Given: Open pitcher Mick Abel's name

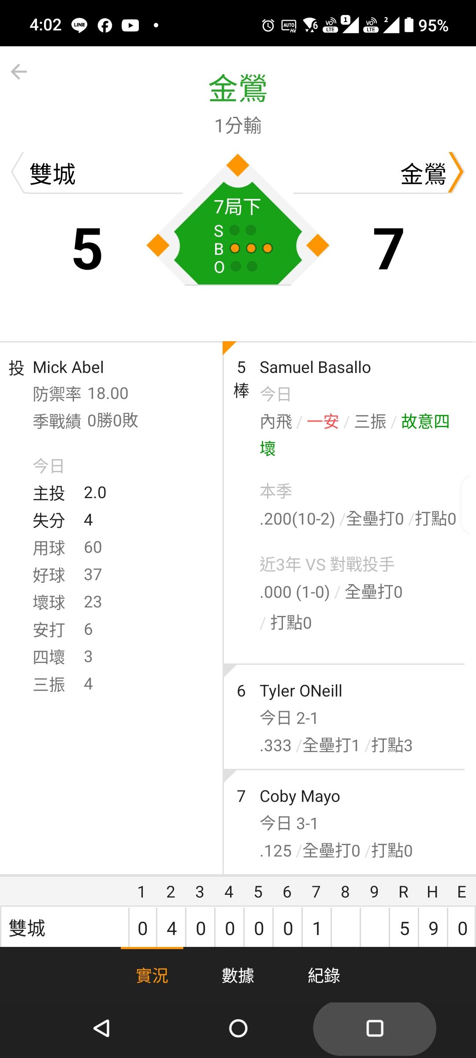Looking at the screenshot, I should tap(68, 367).
